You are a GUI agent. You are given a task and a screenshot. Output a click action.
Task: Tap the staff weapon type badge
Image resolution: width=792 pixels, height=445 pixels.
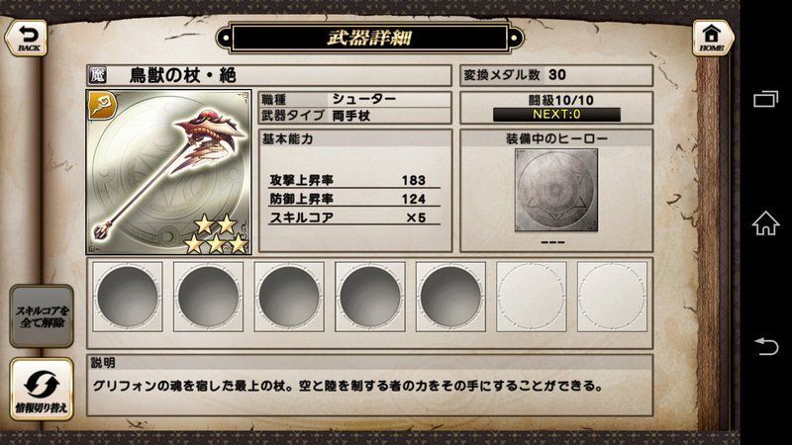103,106
